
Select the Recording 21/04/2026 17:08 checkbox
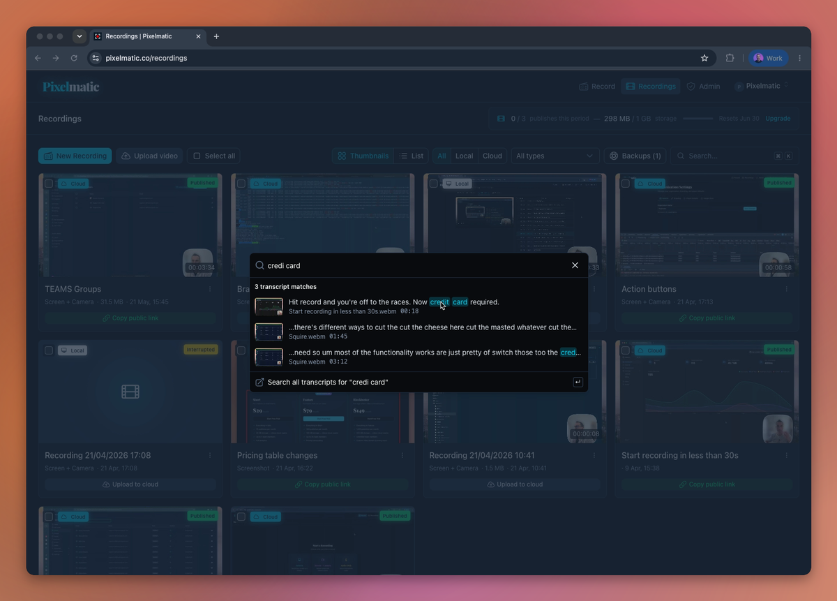tap(49, 350)
